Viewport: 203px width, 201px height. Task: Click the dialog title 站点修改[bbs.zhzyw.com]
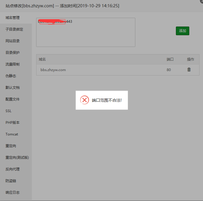pyautogui.click(x=30, y=6)
